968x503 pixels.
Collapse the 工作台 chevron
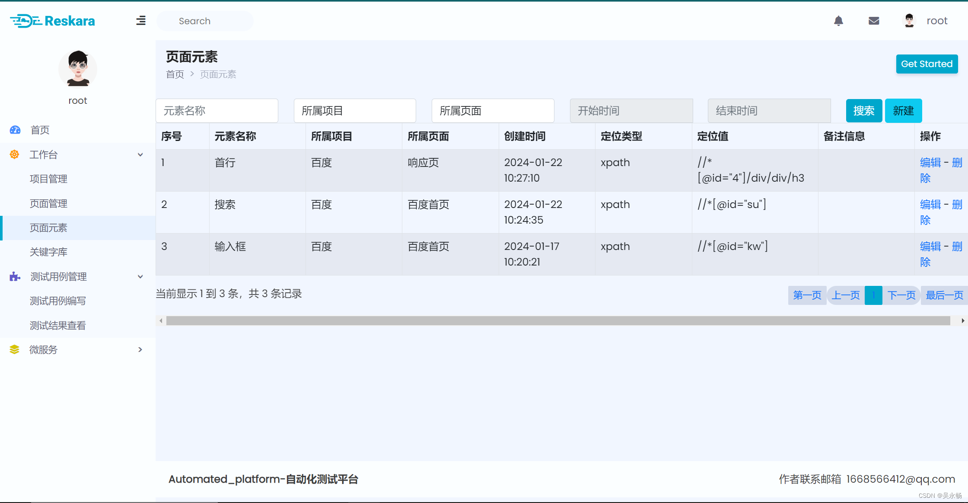point(140,155)
